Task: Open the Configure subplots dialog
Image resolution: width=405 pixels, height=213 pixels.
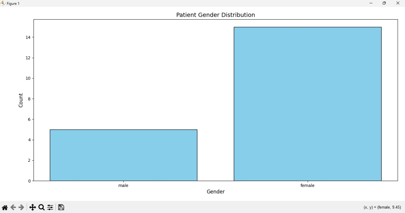Action: (50, 207)
